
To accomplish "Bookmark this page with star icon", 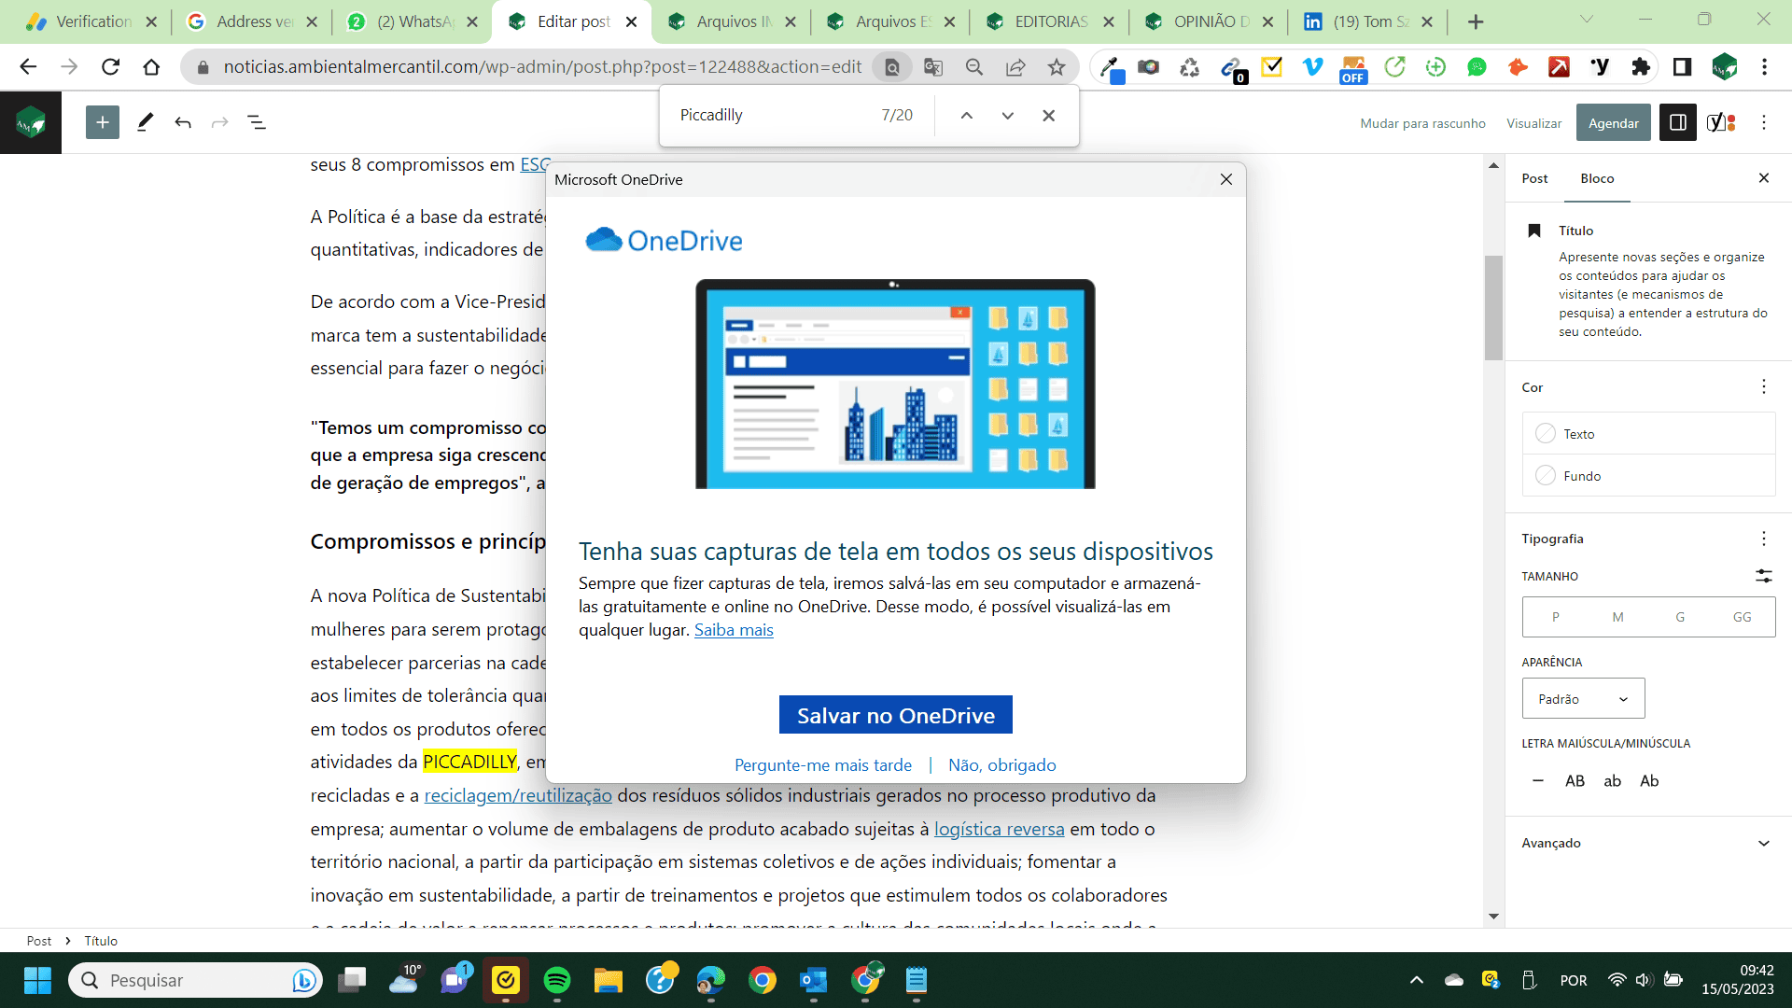I will click(x=1057, y=66).
